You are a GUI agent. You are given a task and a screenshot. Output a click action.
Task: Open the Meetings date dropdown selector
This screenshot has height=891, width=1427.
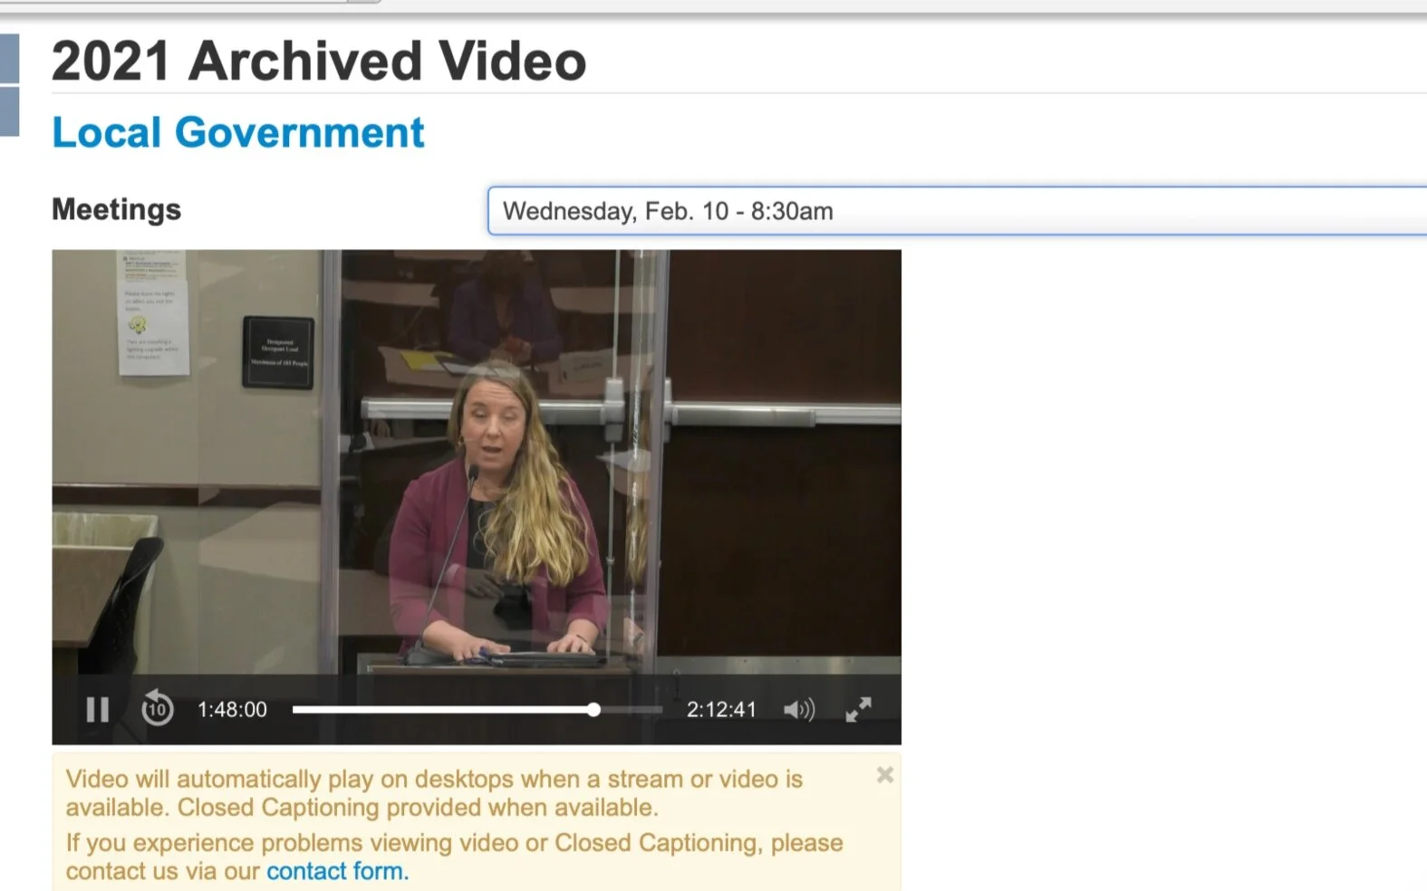click(957, 211)
